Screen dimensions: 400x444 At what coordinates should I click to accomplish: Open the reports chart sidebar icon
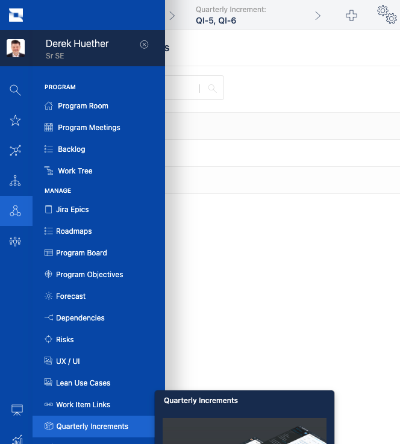tap(17, 439)
